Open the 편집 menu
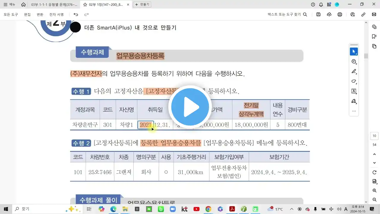This screenshot has height=214, width=380. (27, 14)
